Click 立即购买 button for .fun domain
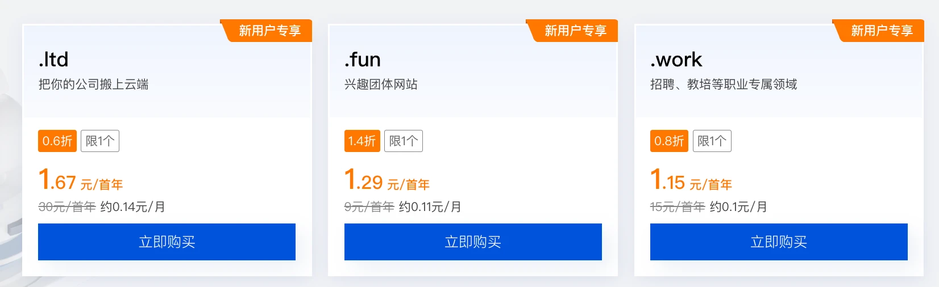The image size is (939, 287). (x=473, y=242)
